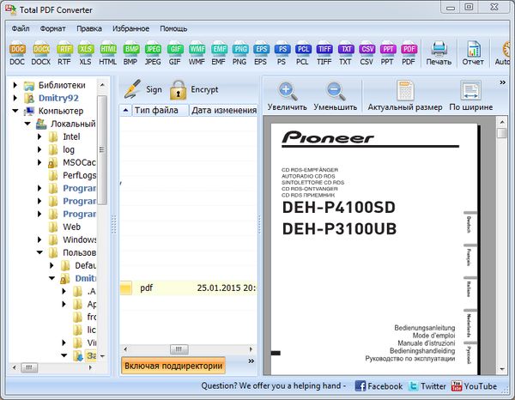Open the Facebook link in footer

(x=379, y=386)
